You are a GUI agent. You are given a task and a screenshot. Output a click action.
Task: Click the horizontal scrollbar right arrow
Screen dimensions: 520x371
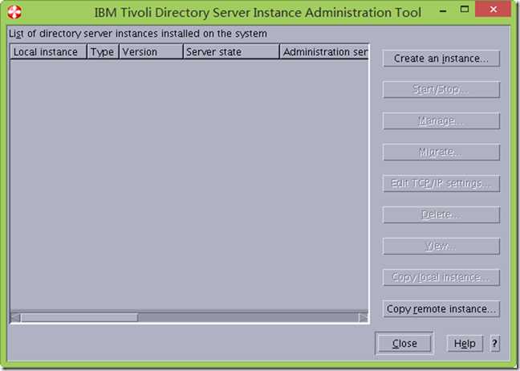point(364,317)
